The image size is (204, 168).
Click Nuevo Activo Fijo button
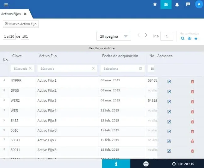(x=21, y=24)
